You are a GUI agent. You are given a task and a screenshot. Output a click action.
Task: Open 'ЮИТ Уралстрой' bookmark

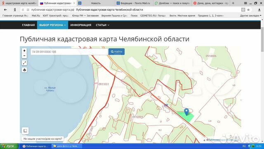[56, 16]
